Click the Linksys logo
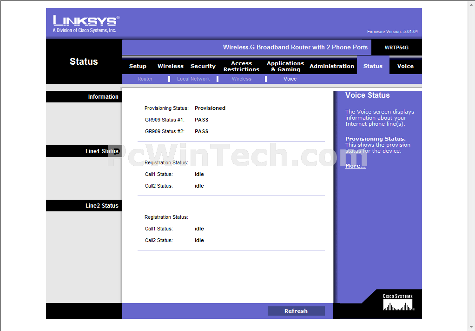The image size is (475, 331). click(86, 24)
